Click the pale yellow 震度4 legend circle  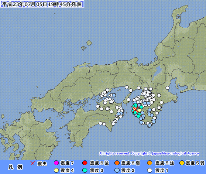(x=56, y=170)
